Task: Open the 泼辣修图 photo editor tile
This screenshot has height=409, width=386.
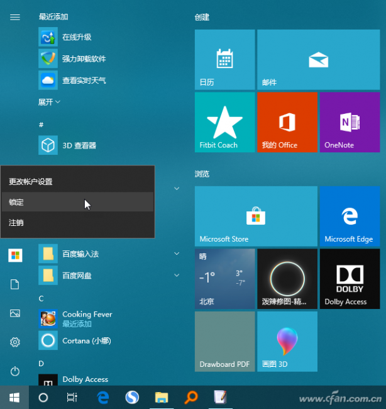Action: point(287,279)
